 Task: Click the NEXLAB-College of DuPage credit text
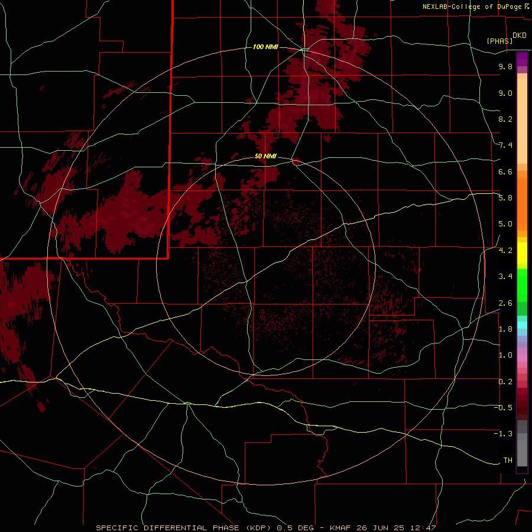tap(473, 7)
